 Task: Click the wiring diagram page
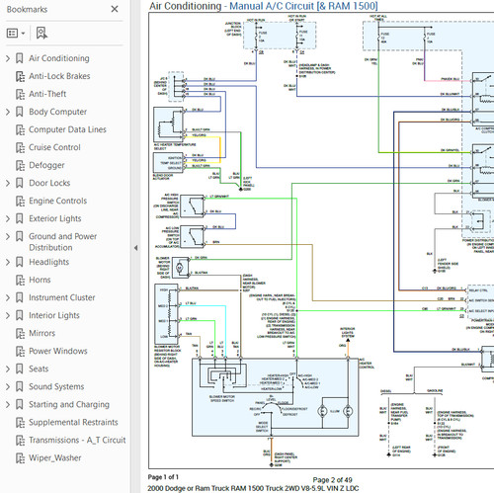[x=321, y=240]
